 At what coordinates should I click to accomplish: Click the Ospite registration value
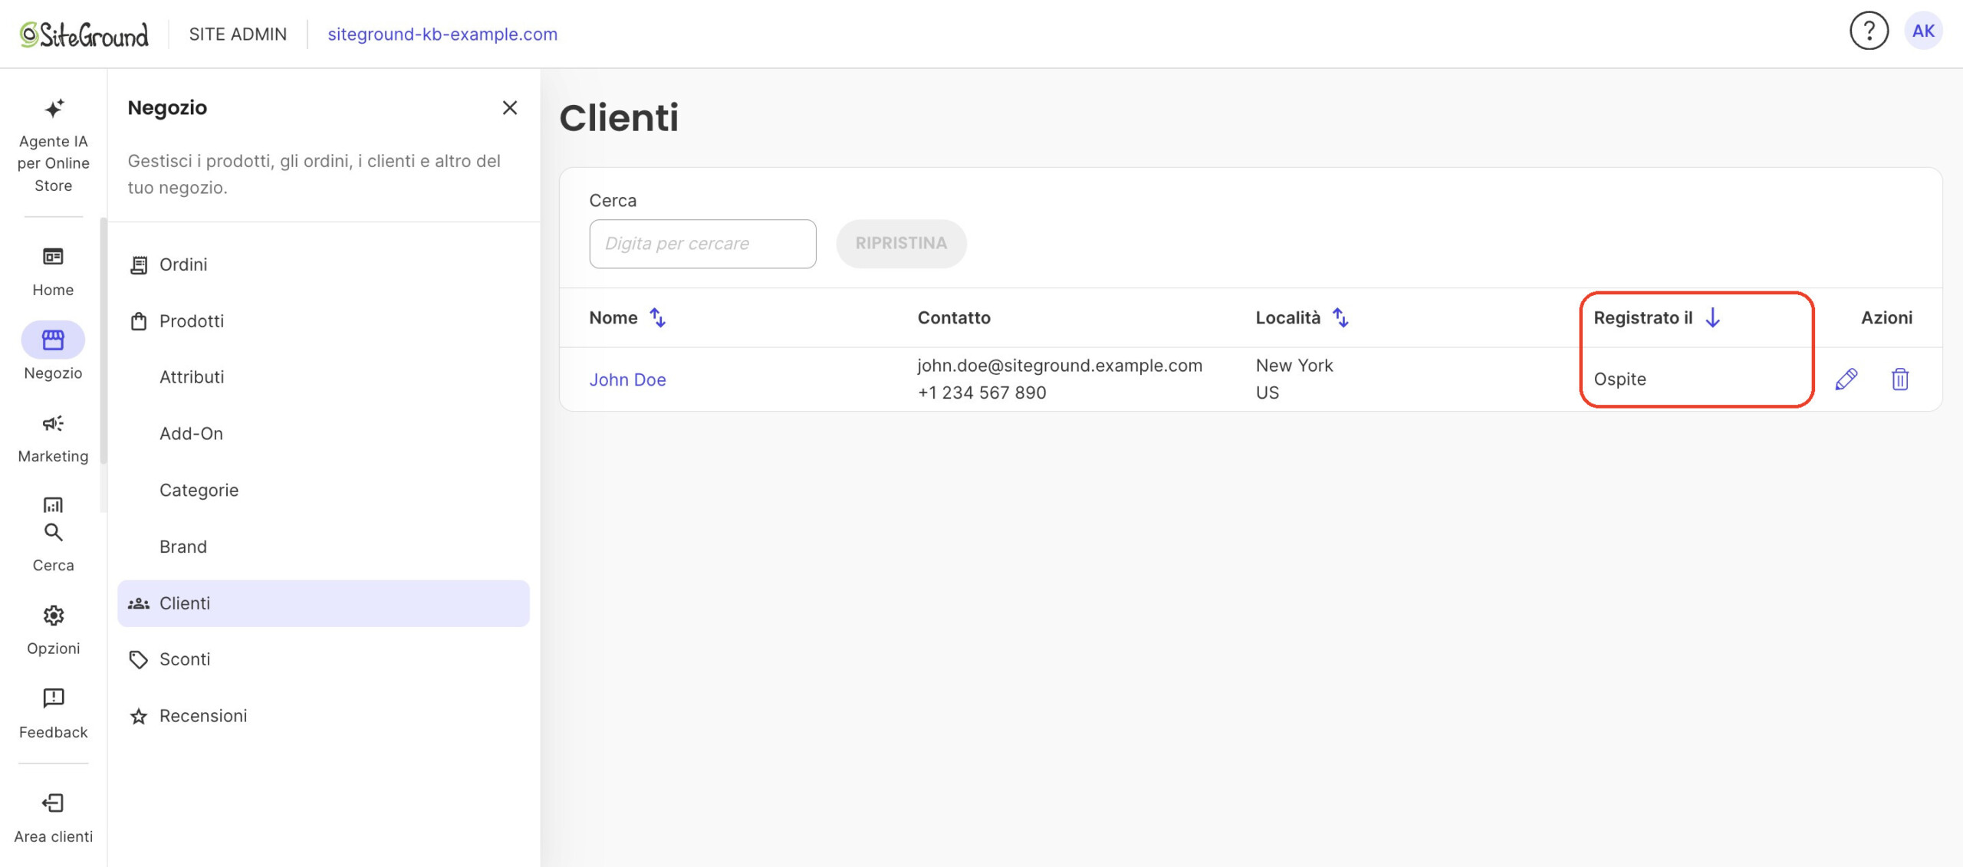[1619, 379]
